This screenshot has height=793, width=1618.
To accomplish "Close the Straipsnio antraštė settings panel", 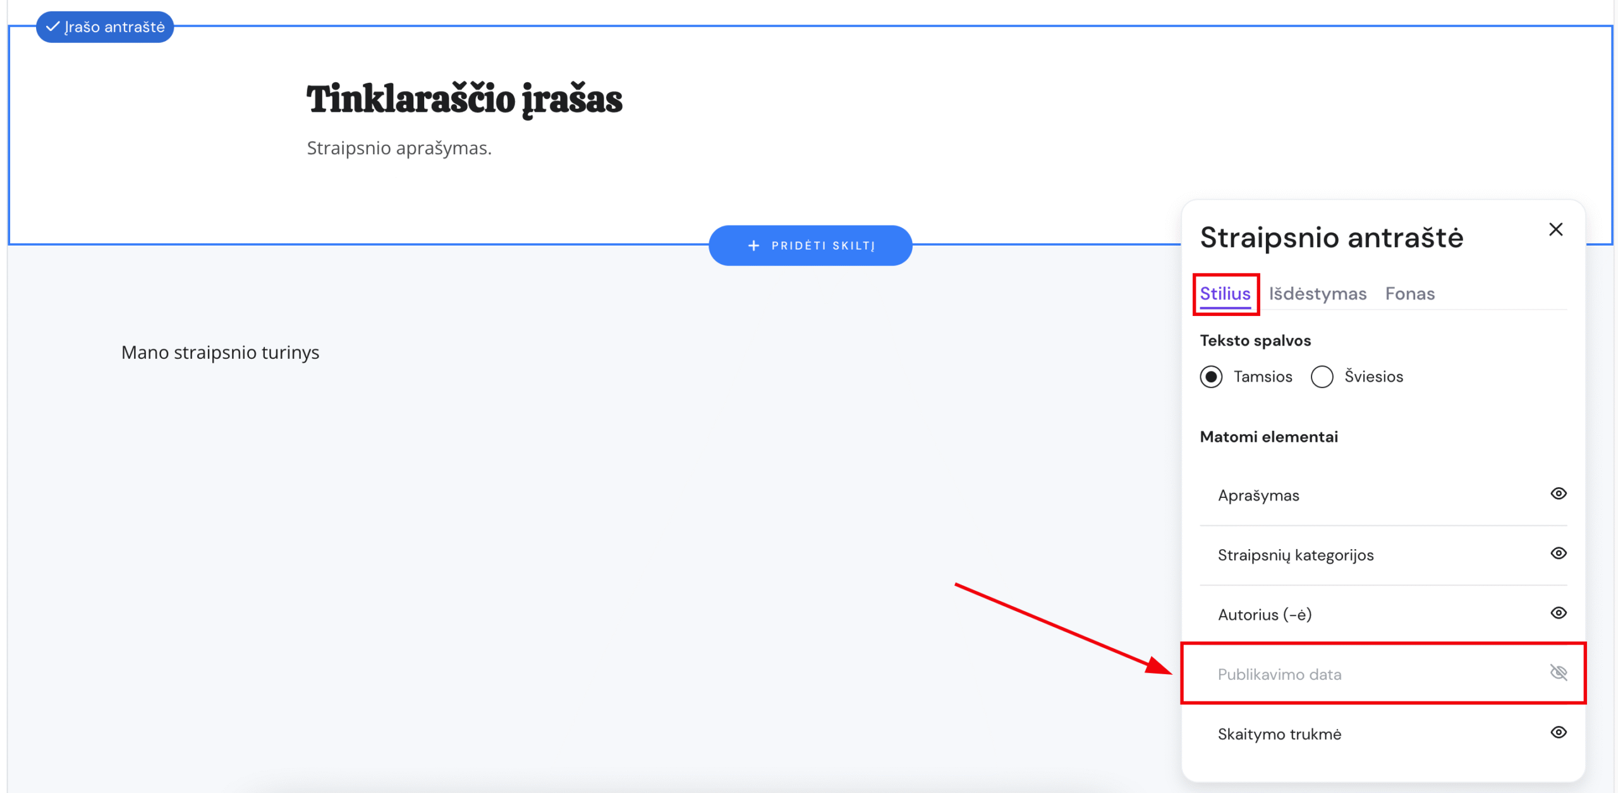I will coord(1556,229).
